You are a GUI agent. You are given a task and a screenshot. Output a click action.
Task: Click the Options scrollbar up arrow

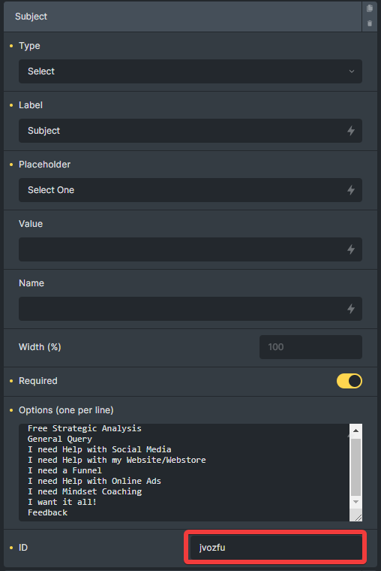coord(356,431)
